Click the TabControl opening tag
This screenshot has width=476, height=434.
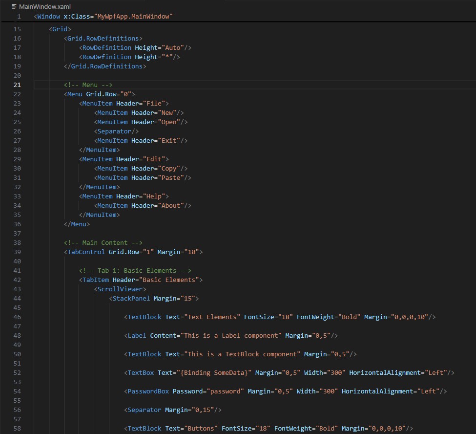[x=86, y=252]
